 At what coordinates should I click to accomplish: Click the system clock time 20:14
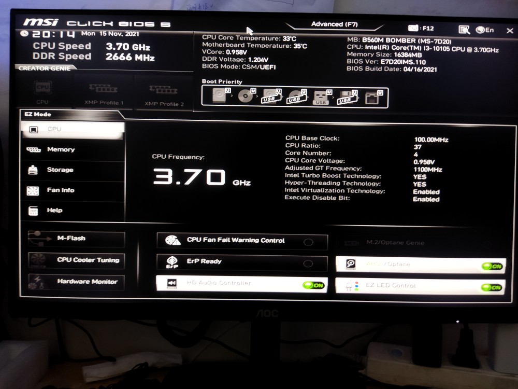coord(53,34)
